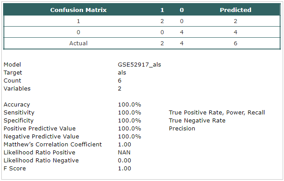Click the NAN Likelihood Ratio Positive value
Viewport: 284px width, 181px height.
124,153
